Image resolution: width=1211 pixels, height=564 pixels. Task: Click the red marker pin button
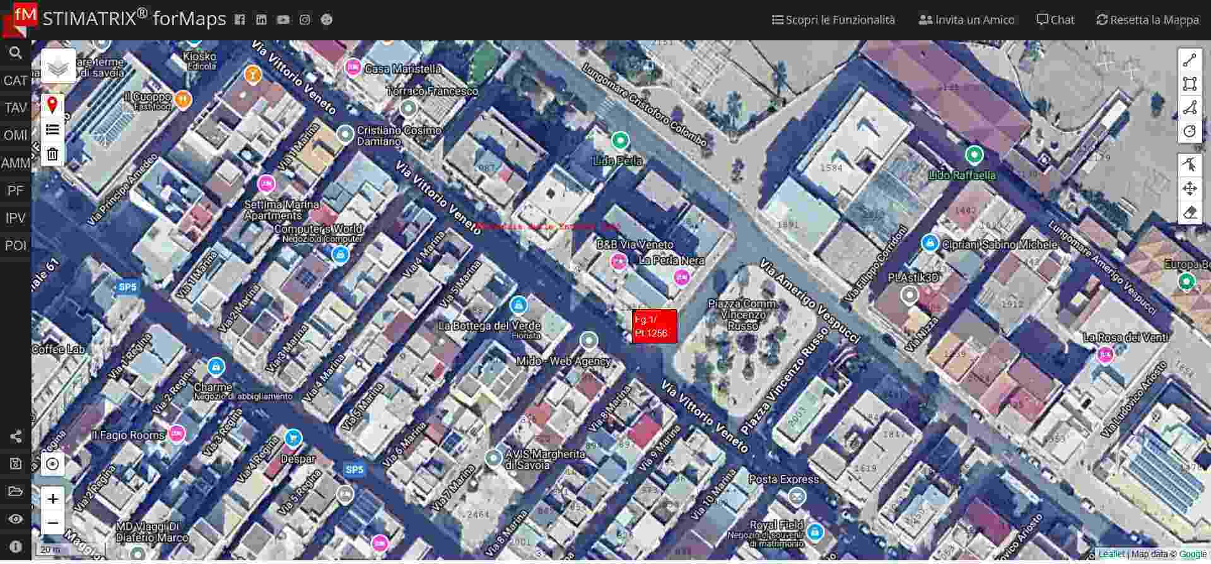pyautogui.click(x=52, y=105)
